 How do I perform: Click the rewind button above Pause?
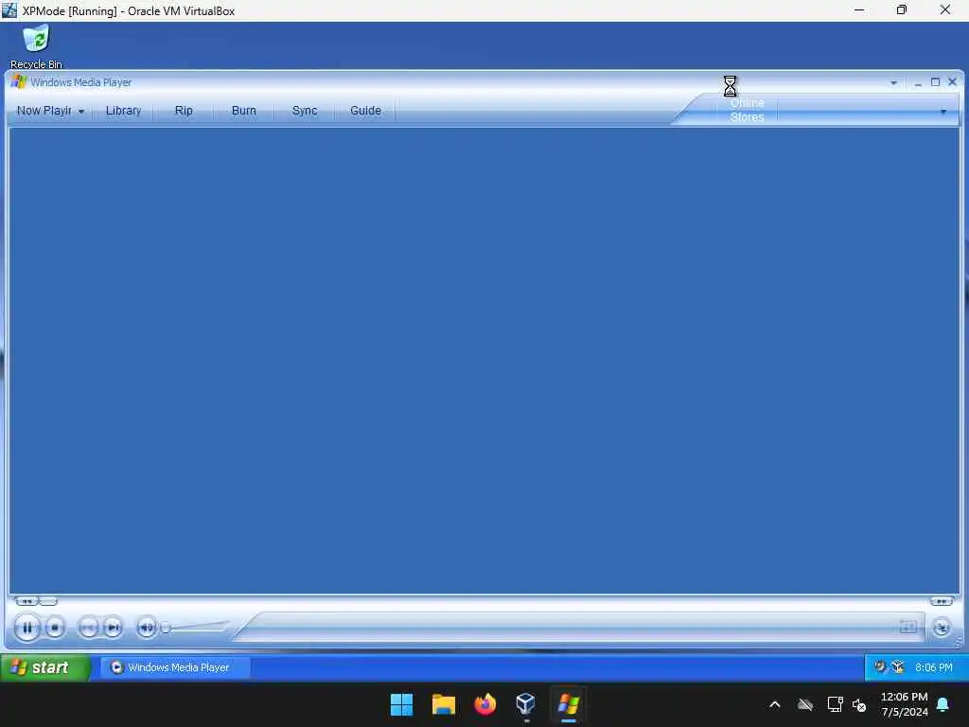[26, 601]
